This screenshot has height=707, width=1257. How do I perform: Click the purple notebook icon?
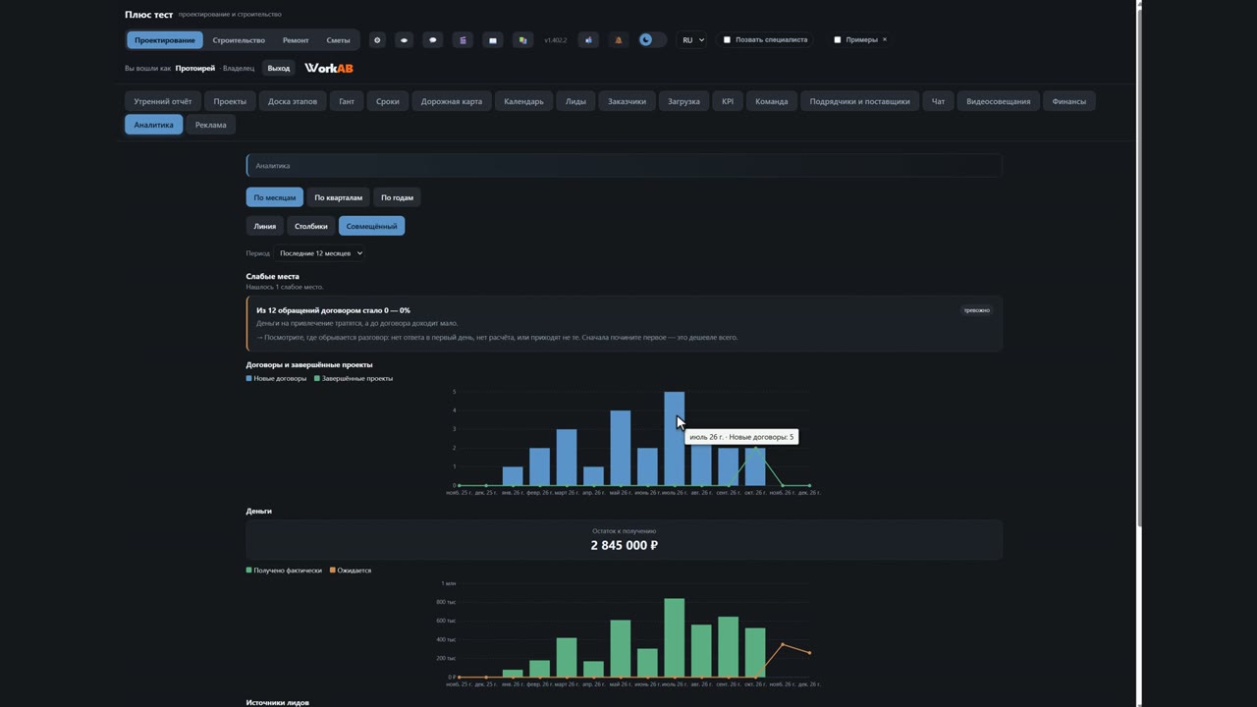[x=464, y=40]
